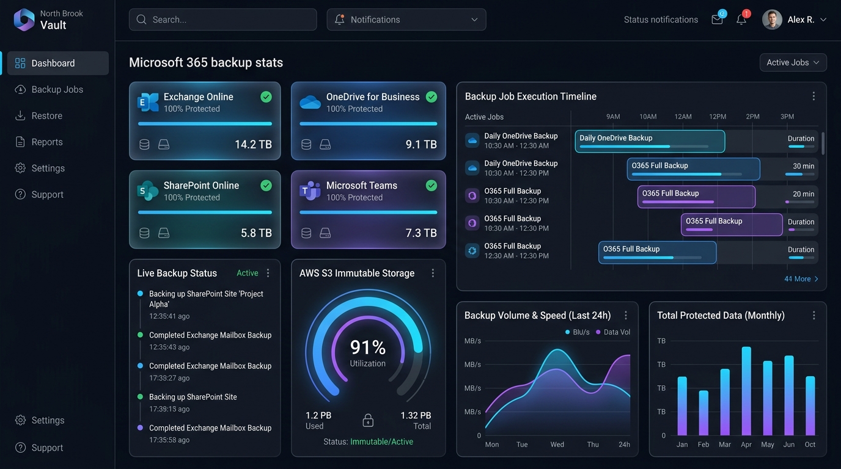
Task: Click the Microsoft Teams progress bar
Action: [x=369, y=213]
